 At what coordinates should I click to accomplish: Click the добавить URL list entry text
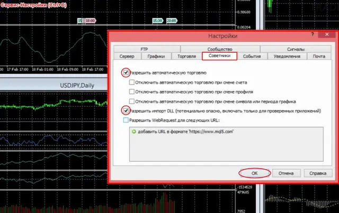click(186, 132)
